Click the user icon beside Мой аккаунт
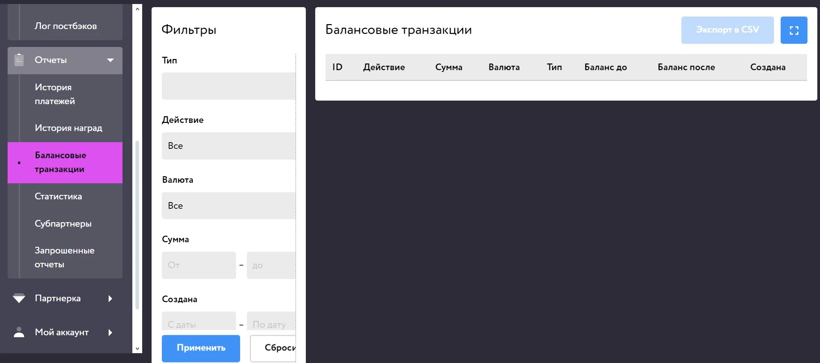Viewport: 820px width, 363px height. click(19, 332)
